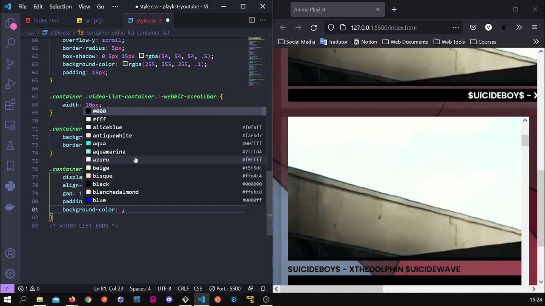Screen dimensions: 545x306
Task: Show more bookmarks chevron
Action: pos(536,42)
